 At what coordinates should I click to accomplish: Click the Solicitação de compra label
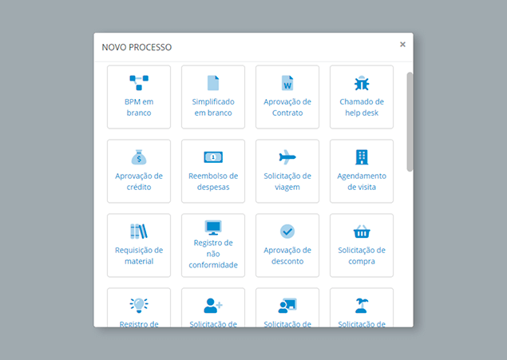tap(362, 255)
